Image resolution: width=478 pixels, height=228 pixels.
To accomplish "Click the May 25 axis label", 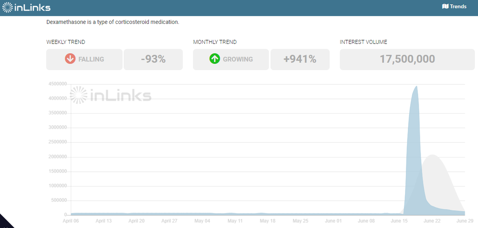I will [300, 220].
